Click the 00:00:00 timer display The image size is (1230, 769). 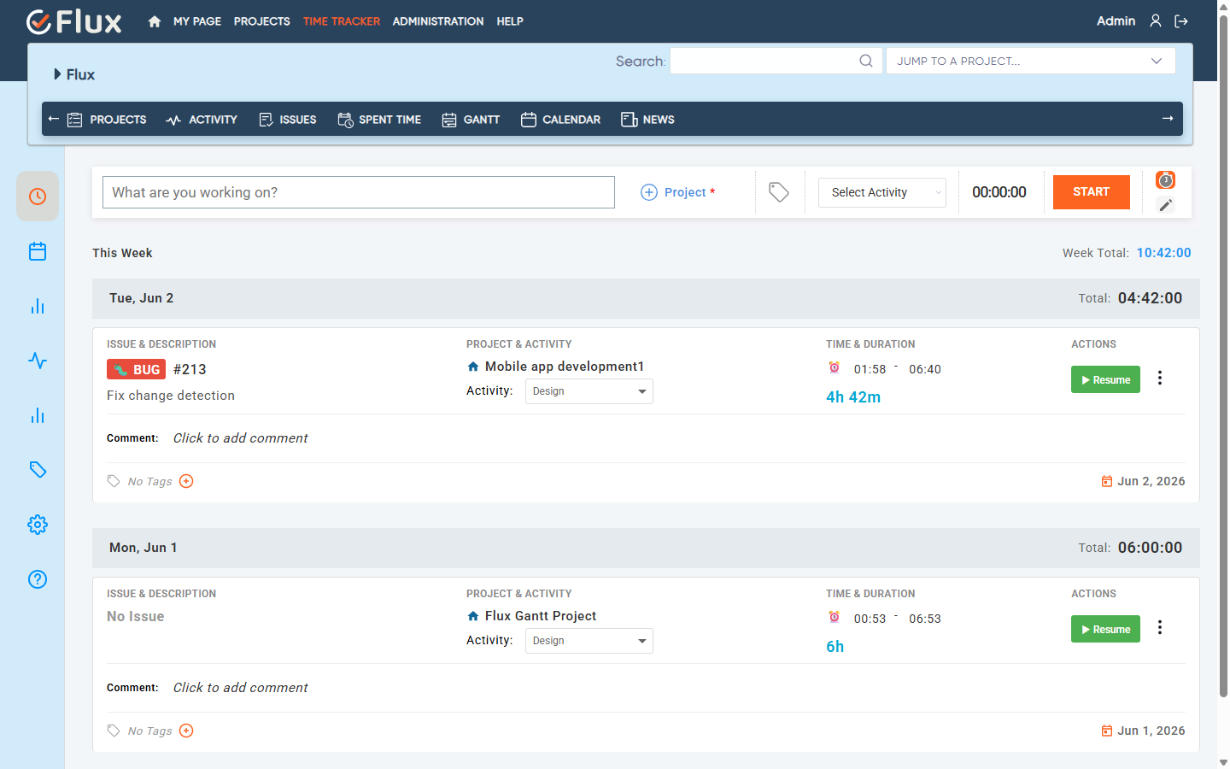(x=999, y=192)
